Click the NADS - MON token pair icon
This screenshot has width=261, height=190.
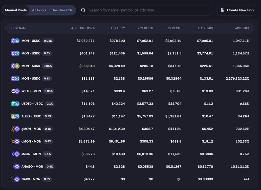(x=15, y=179)
